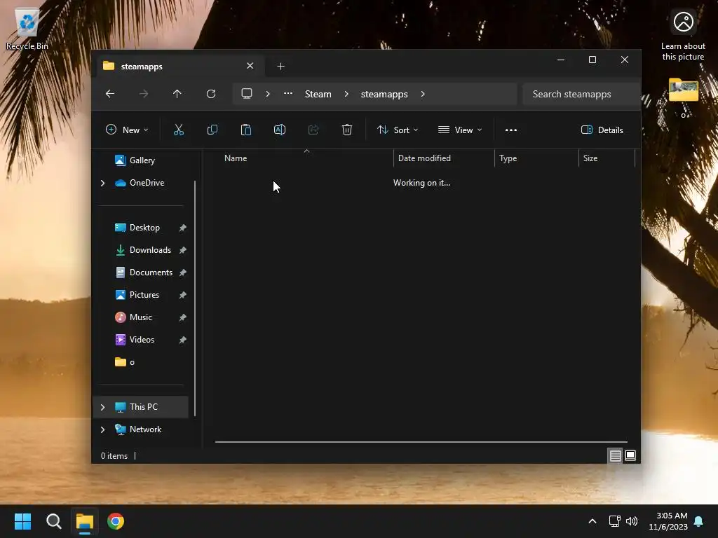Select the Recycle Bin desktop icon
Image resolution: width=718 pixels, height=538 pixels.
pyautogui.click(x=27, y=29)
